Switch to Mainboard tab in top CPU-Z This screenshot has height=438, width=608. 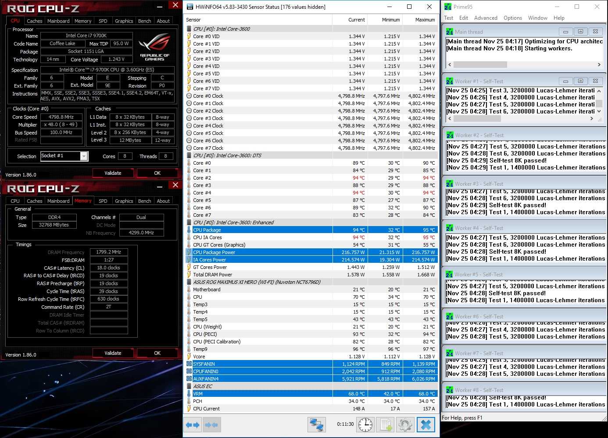(x=58, y=21)
